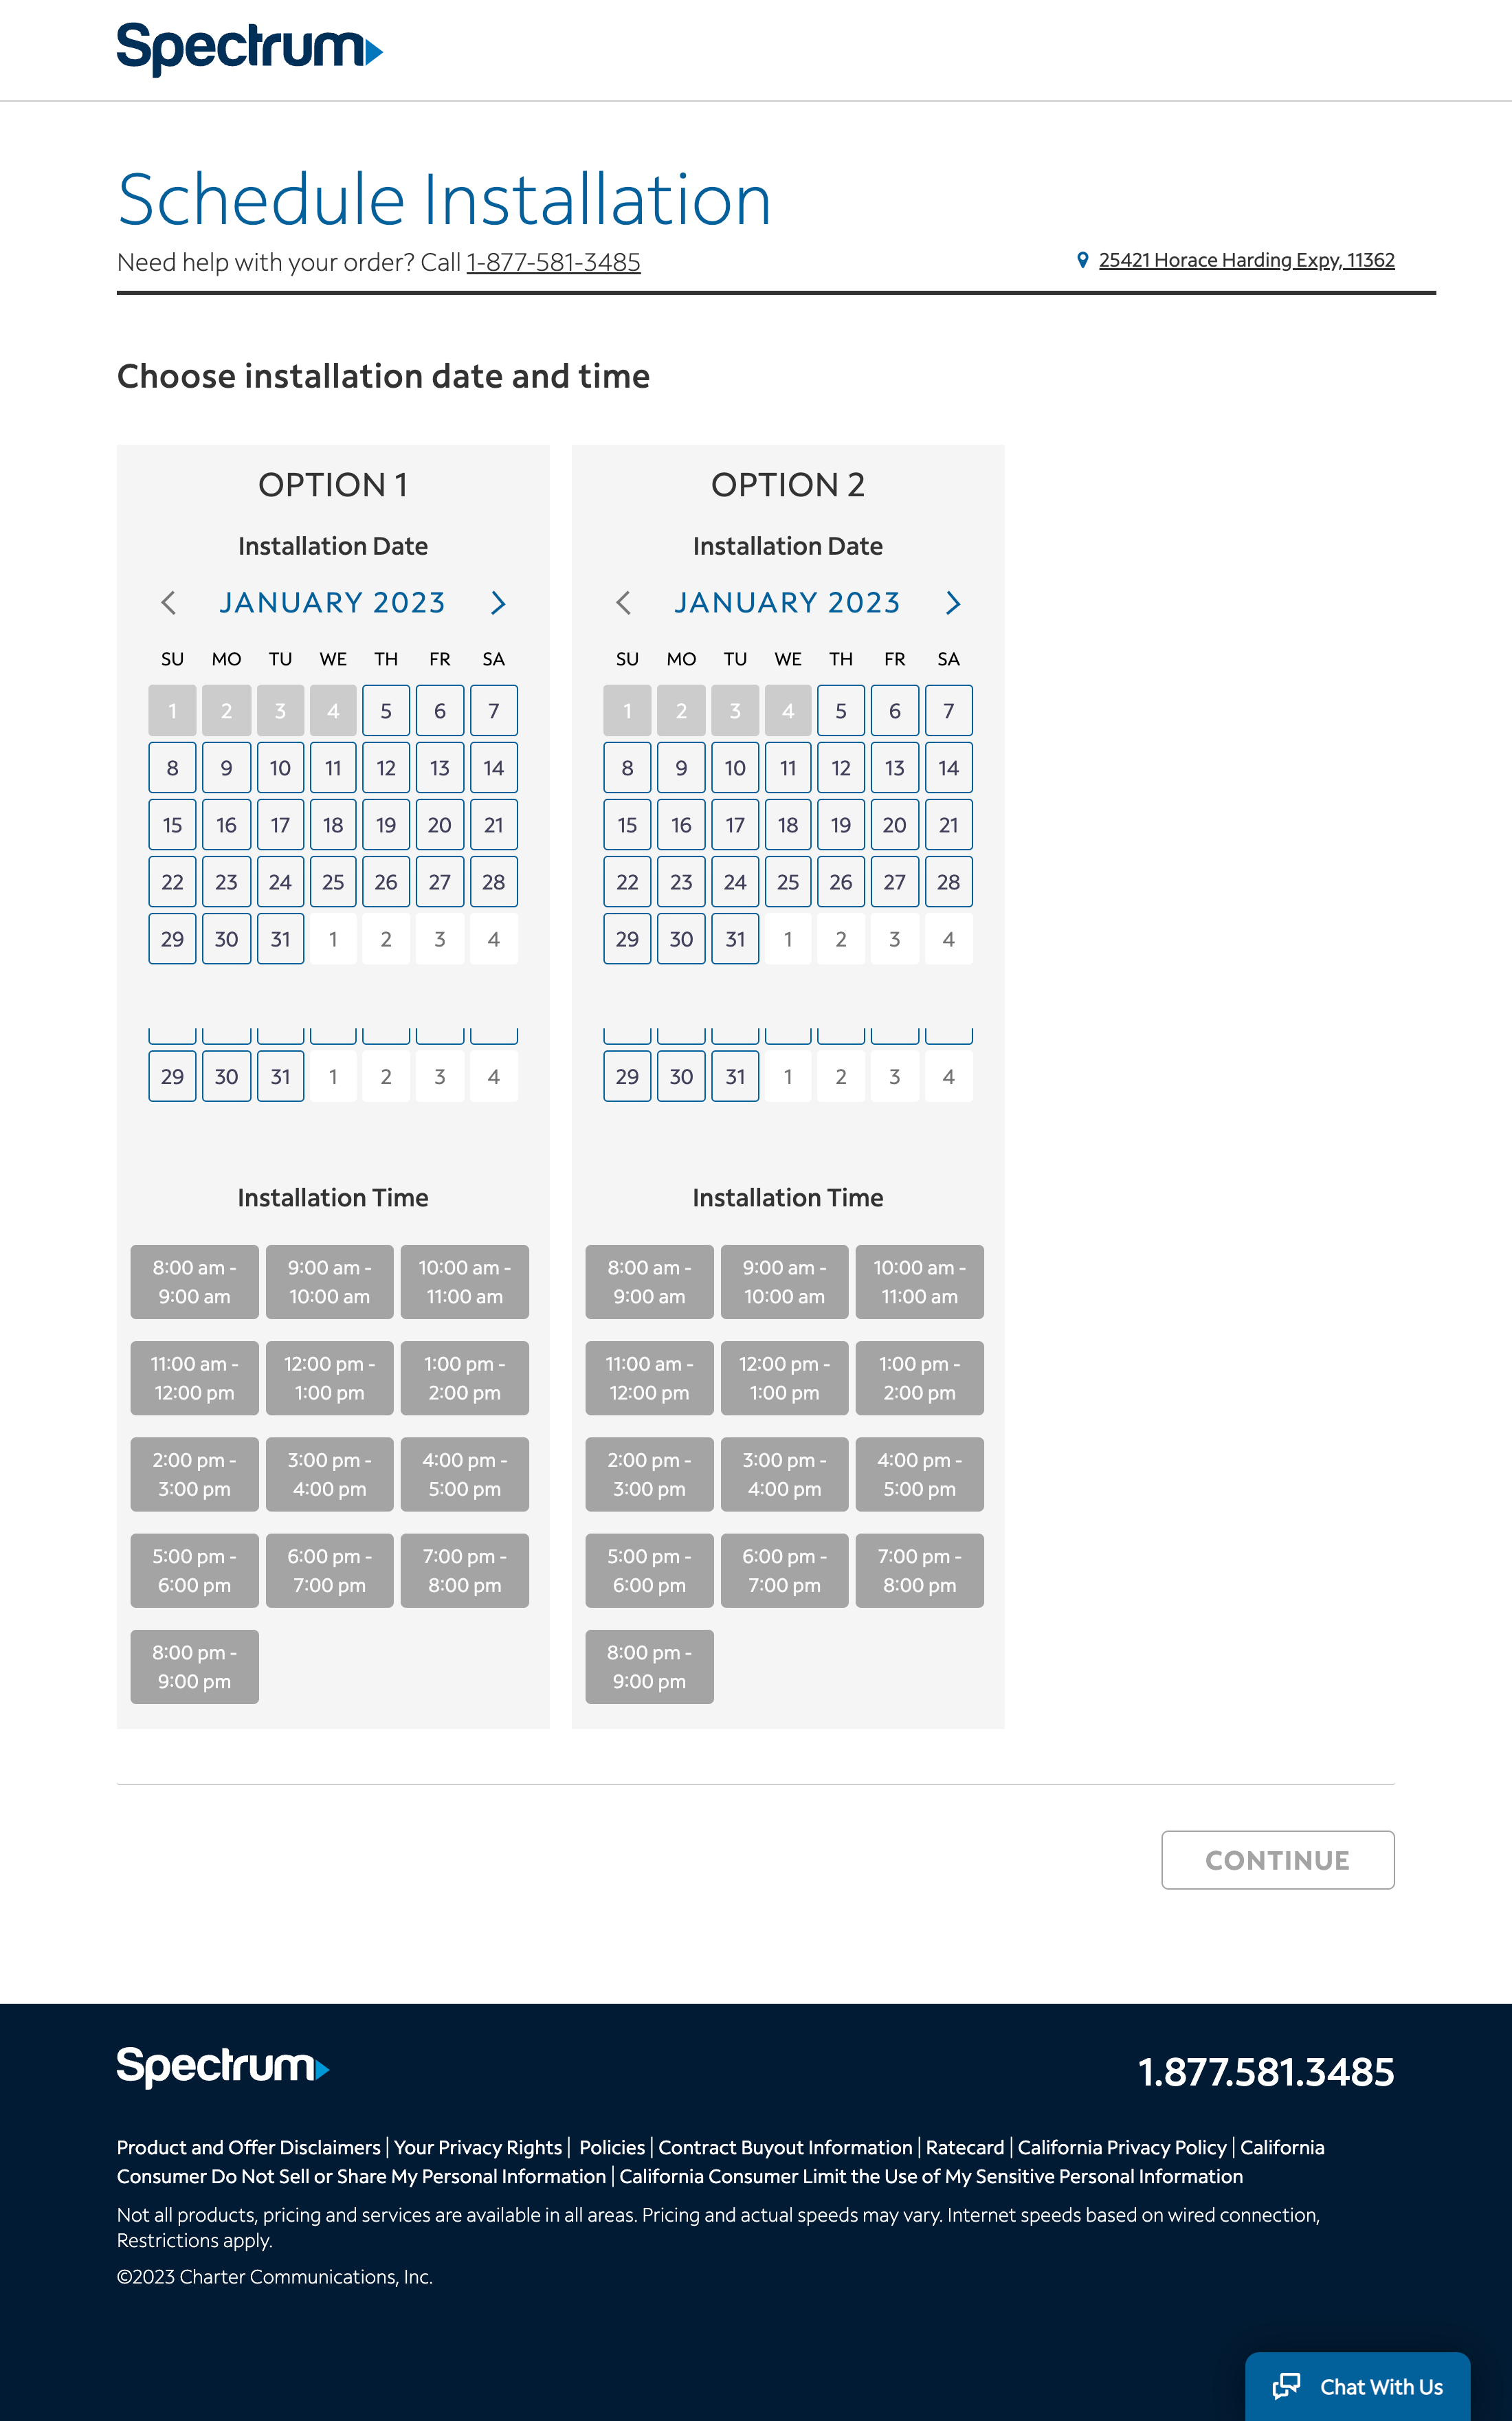Go to previous month in Option 2 calendar

[x=623, y=603]
